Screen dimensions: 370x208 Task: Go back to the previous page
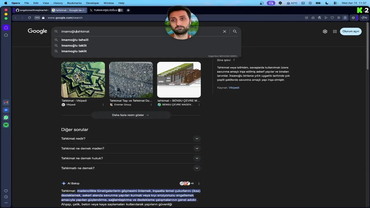point(16,18)
